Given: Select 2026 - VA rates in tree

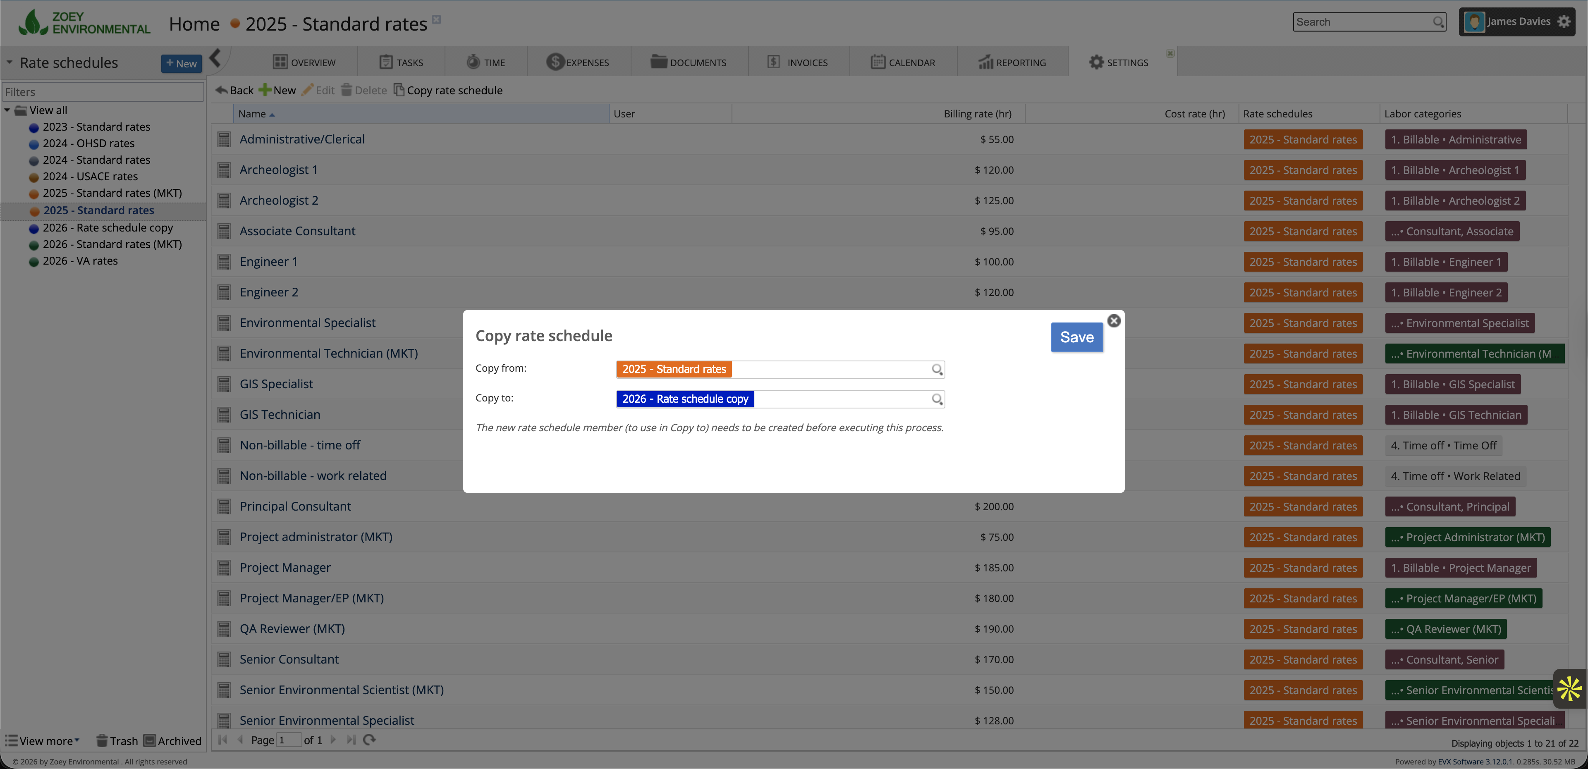Looking at the screenshot, I should tap(80, 260).
